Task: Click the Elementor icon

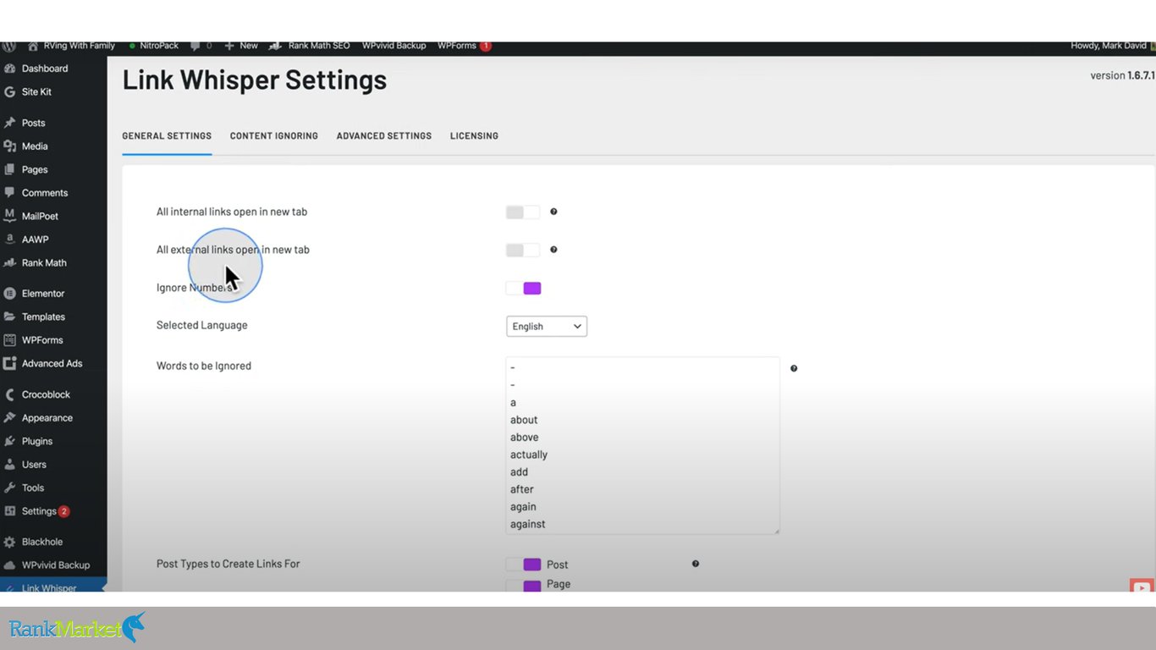Action: pyautogui.click(x=9, y=294)
